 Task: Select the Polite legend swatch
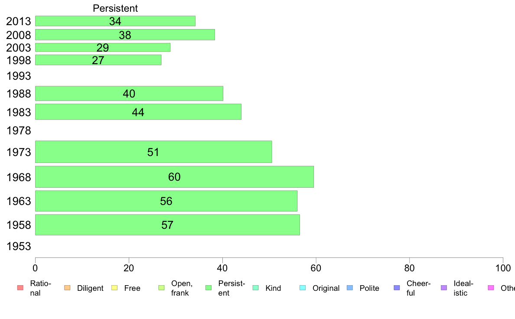pos(350,288)
